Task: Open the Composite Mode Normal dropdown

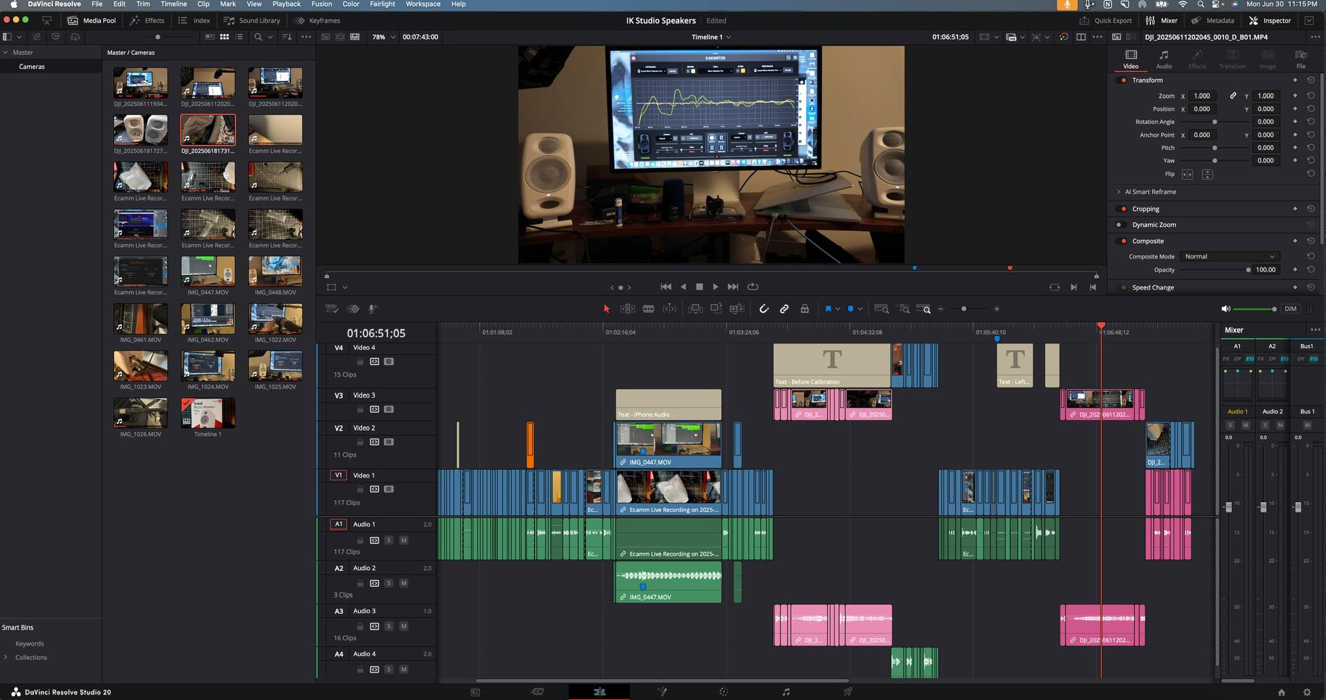Action: pyautogui.click(x=1230, y=257)
